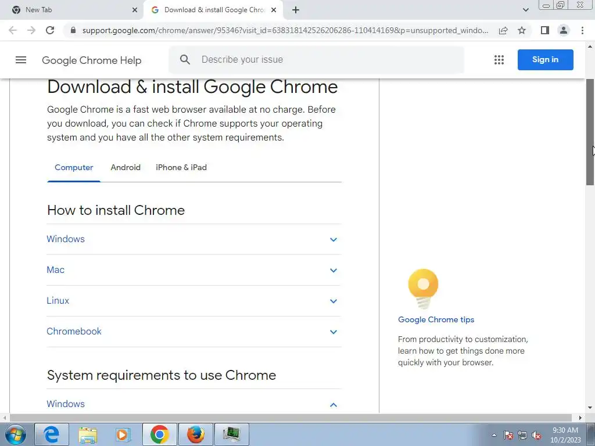Open the browser side panel icon
Image resolution: width=595 pixels, height=446 pixels.
(545, 30)
